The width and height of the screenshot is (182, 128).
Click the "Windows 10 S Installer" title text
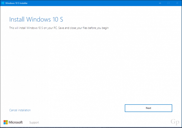(16, 3)
